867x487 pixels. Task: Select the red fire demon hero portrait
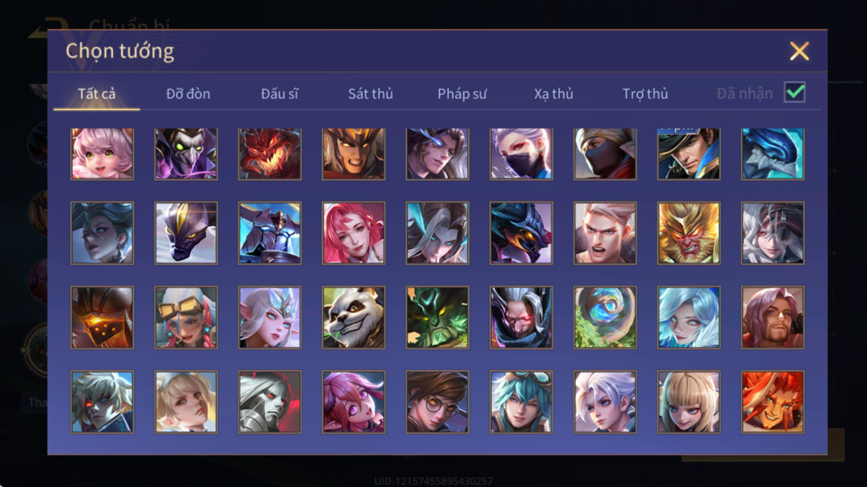(269, 154)
